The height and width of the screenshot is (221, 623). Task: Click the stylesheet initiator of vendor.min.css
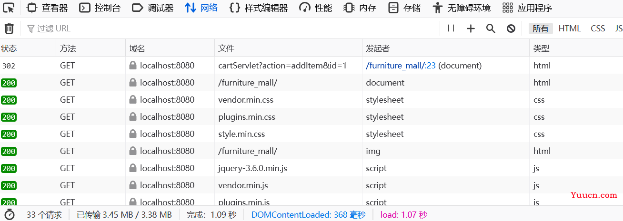tap(385, 100)
